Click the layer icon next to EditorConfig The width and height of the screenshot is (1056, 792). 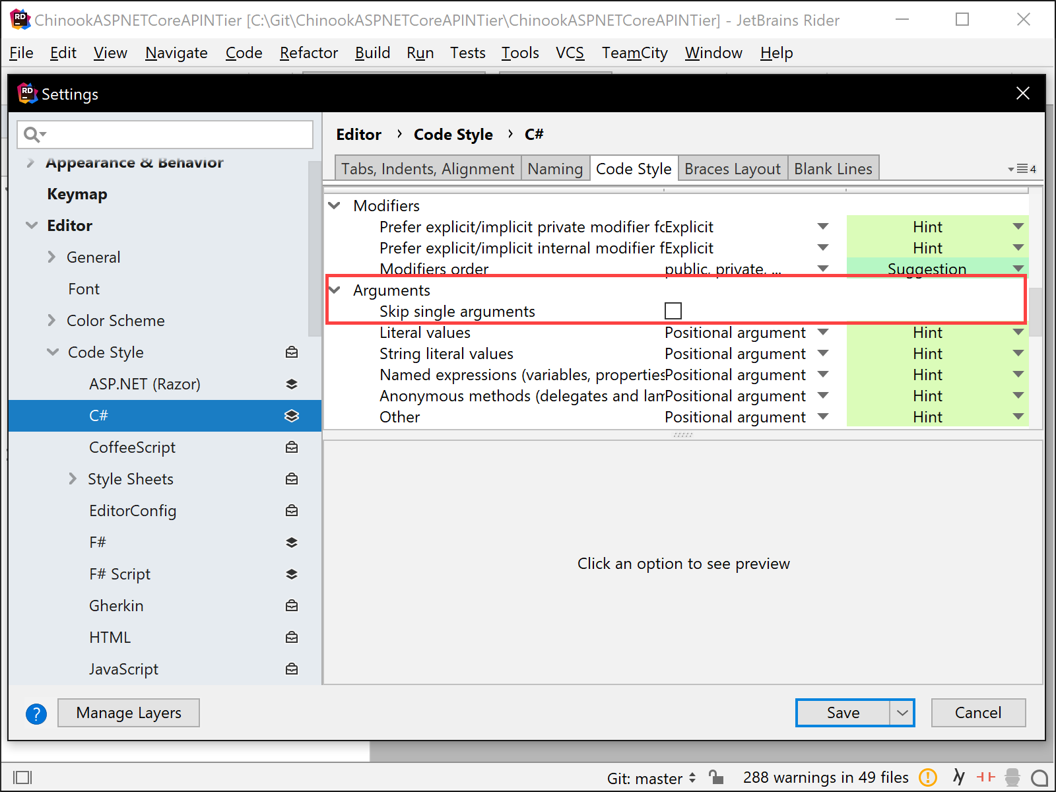pyautogui.click(x=292, y=511)
